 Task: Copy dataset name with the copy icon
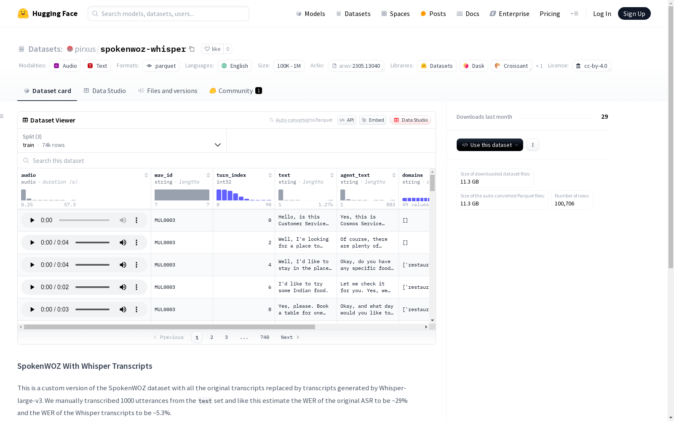coord(192,49)
